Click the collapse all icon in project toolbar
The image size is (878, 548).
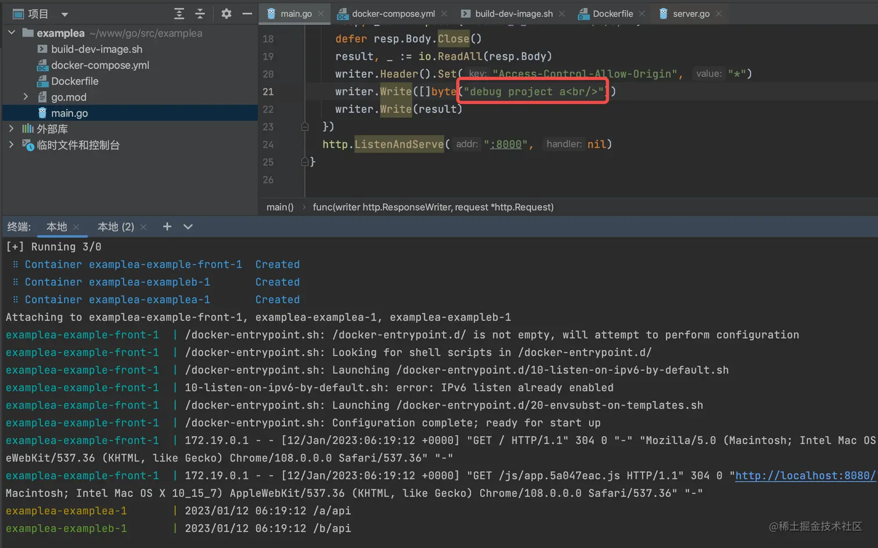[x=200, y=13]
